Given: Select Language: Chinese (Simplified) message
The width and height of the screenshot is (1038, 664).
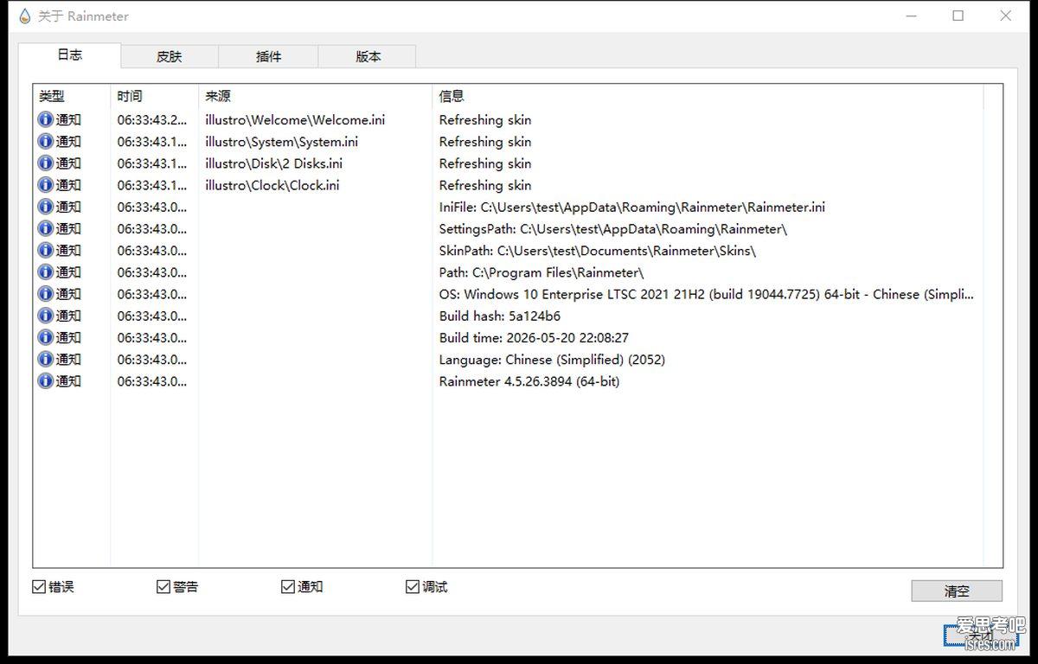Looking at the screenshot, I should pos(552,359).
